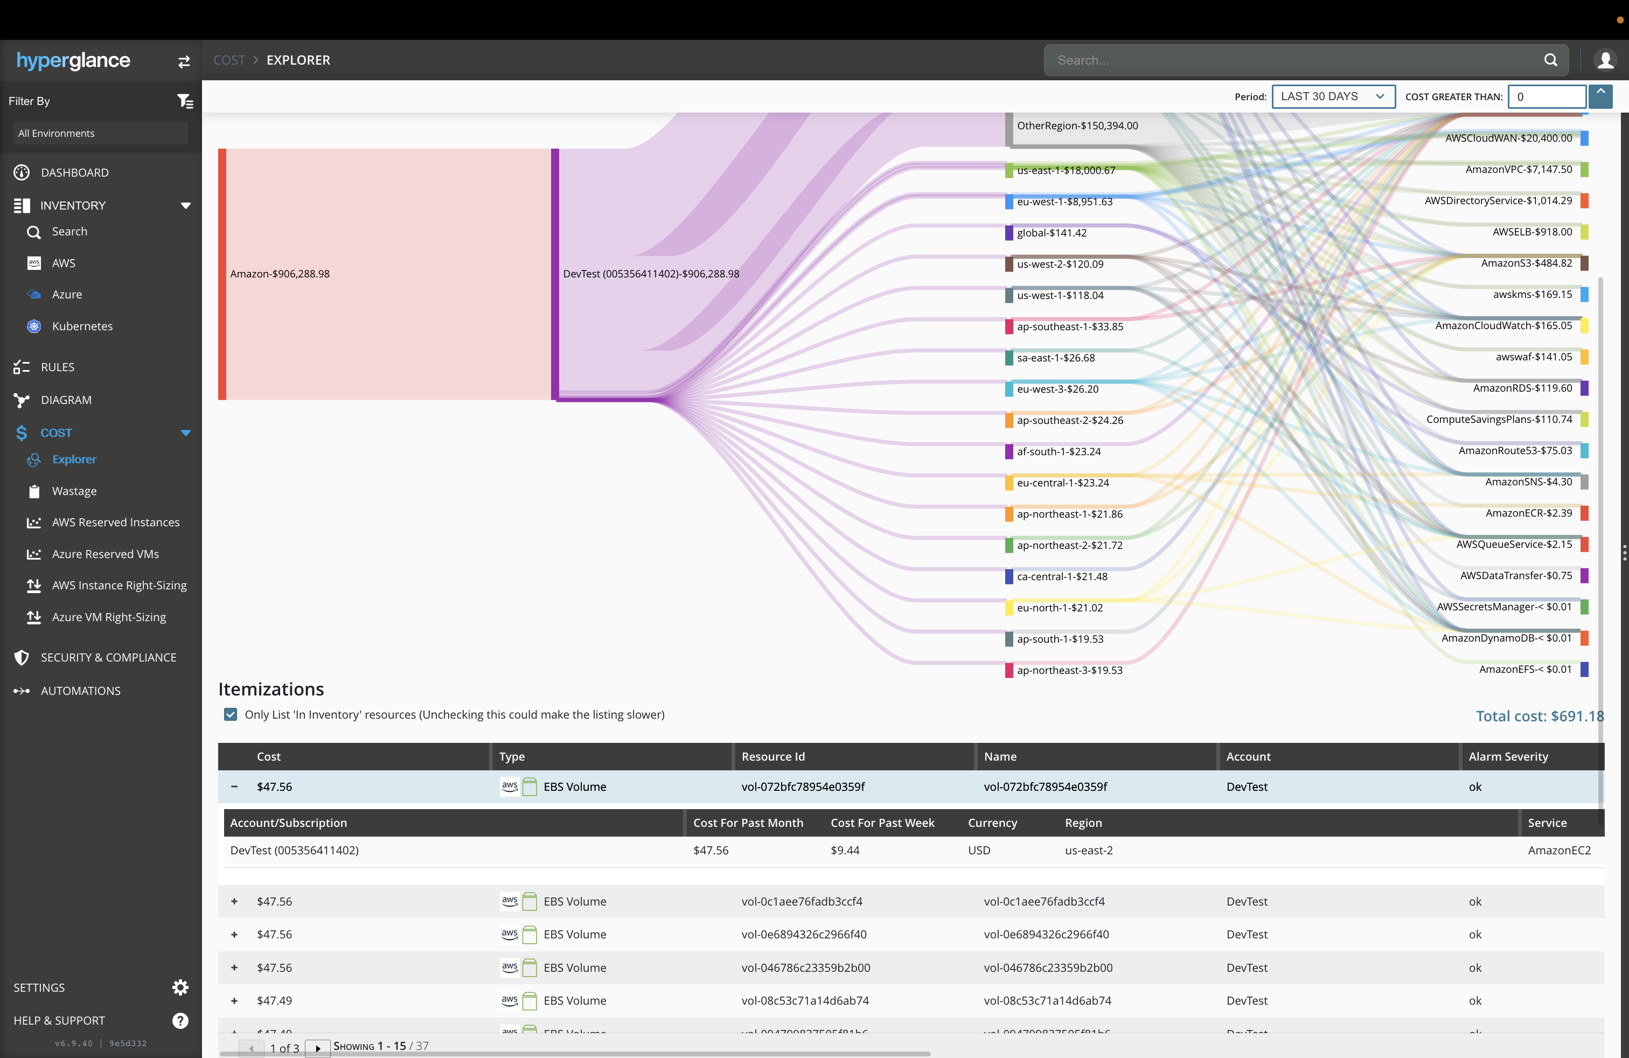Open the Wastage clipboard icon
The width and height of the screenshot is (1629, 1058).
[34, 491]
